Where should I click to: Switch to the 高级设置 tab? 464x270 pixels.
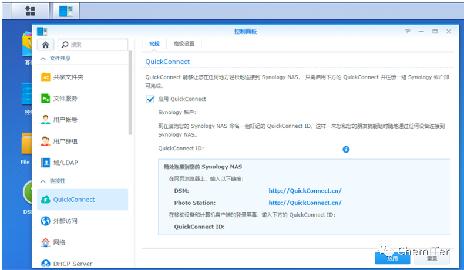(184, 44)
